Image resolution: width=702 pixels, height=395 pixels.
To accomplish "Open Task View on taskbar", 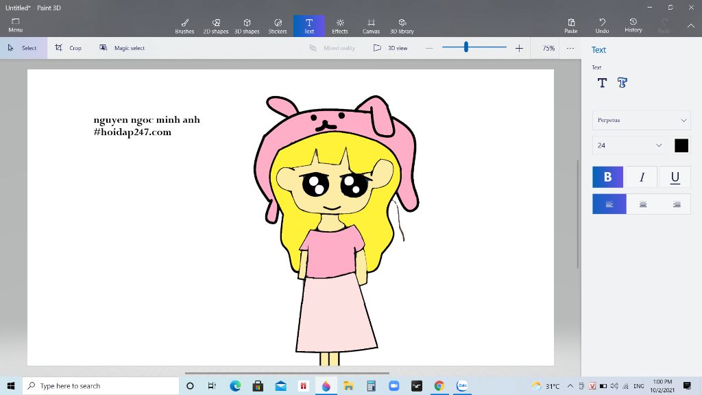I will (213, 385).
